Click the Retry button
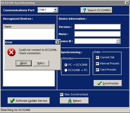The width and height of the screenshot is (130, 113). tap(41, 63)
